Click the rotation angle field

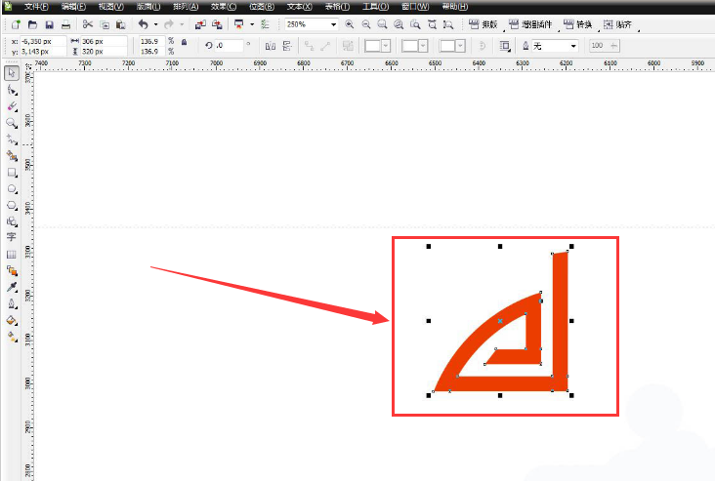[230, 46]
